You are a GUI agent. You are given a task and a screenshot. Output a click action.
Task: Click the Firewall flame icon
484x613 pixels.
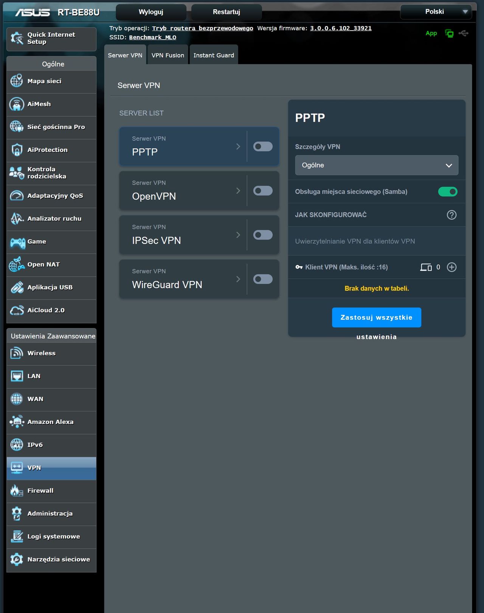pyautogui.click(x=17, y=490)
